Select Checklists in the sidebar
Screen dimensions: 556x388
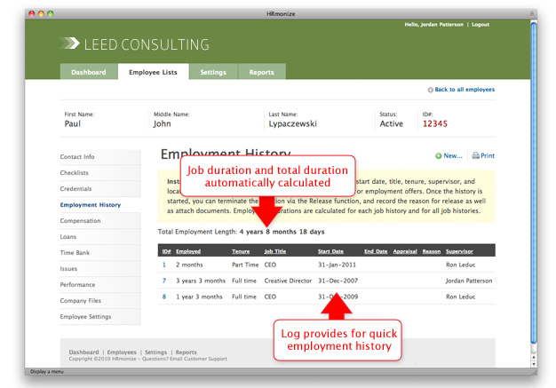pos(75,173)
